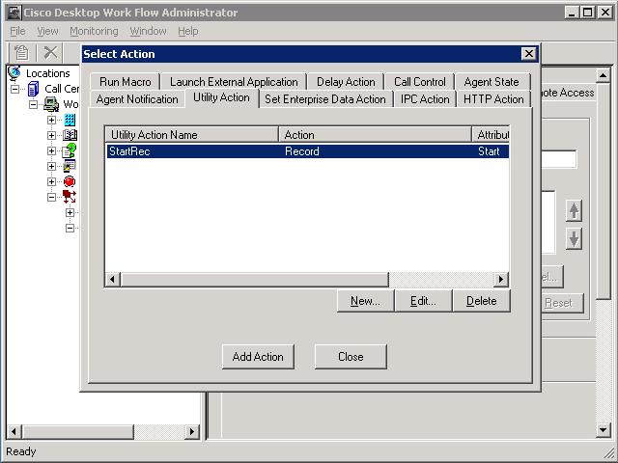
Task: Click the Reset button behind the dialog
Action: [562, 303]
